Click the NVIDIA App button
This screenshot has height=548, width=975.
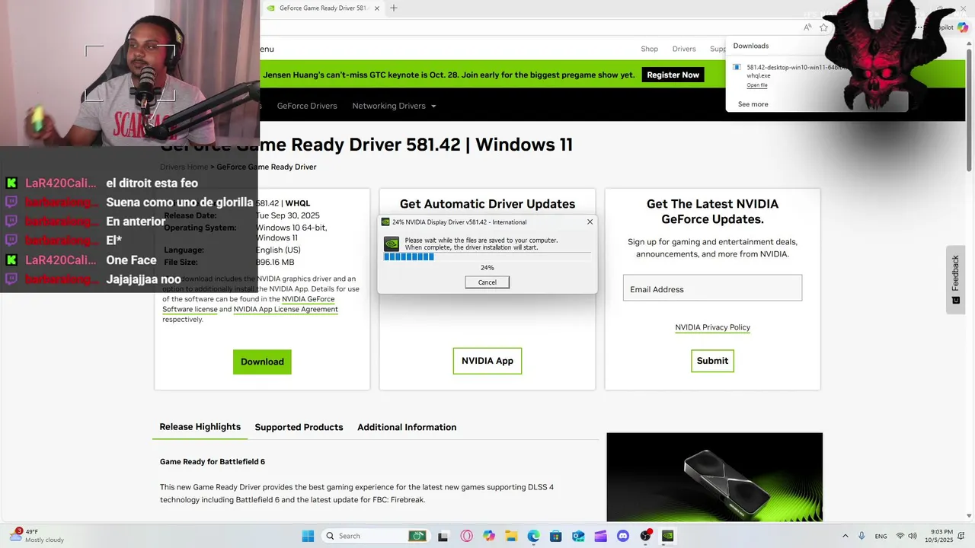click(x=487, y=361)
